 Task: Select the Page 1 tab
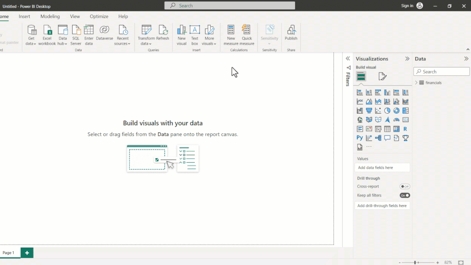click(x=8, y=253)
